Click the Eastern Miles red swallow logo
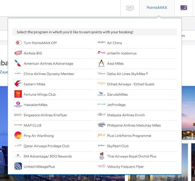195x181 pixels. click(18, 84)
